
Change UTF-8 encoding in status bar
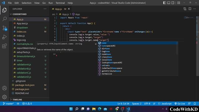tap(147, 104)
